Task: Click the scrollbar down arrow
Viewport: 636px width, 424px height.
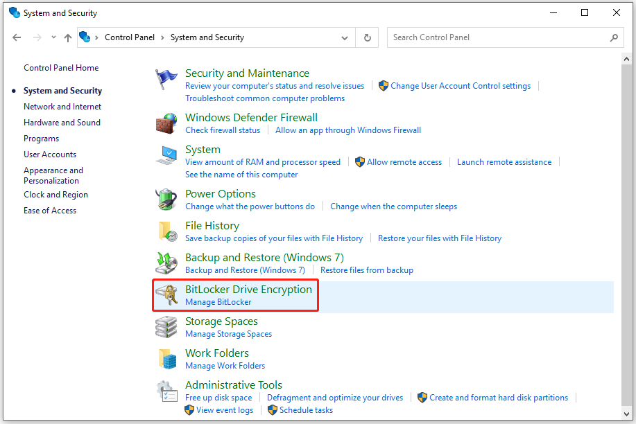Action: 626,414
